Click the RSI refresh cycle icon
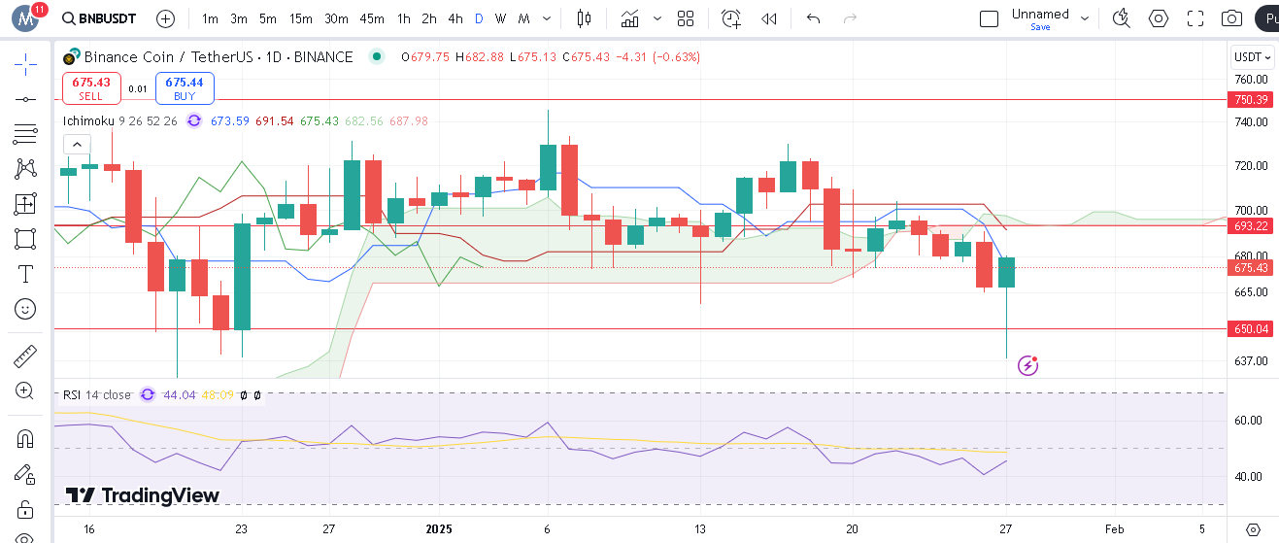This screenshot has height=543, width=1279. point(148,394)
